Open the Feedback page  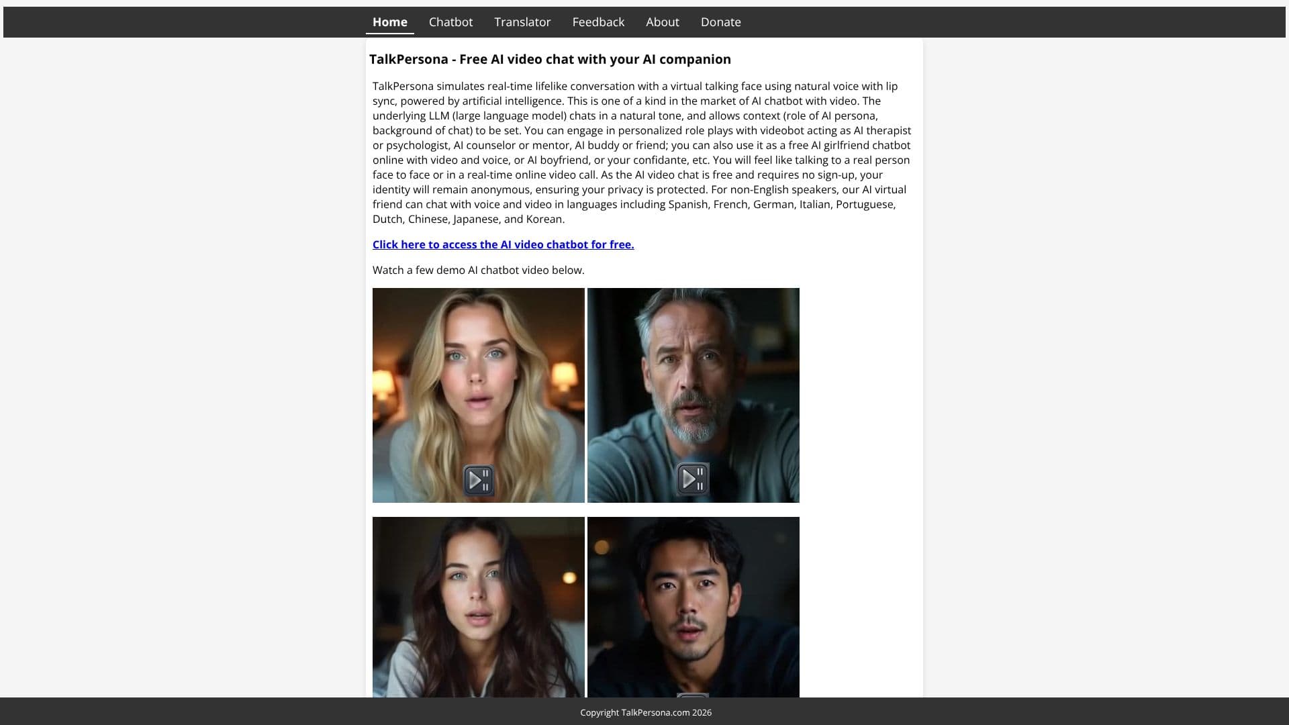point(598,22)
